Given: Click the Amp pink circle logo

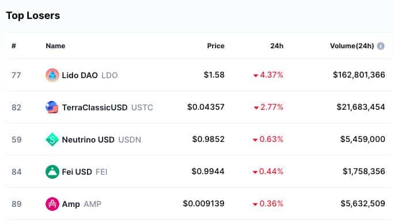Looking at the screenshot, I should click(x=52, y=203).
